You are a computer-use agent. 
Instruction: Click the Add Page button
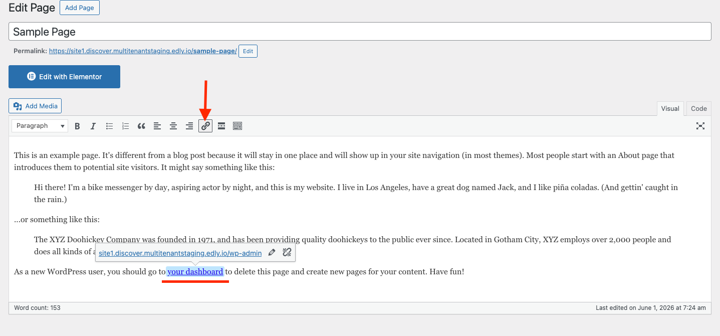pyautogui.click(x=80, y=8)
